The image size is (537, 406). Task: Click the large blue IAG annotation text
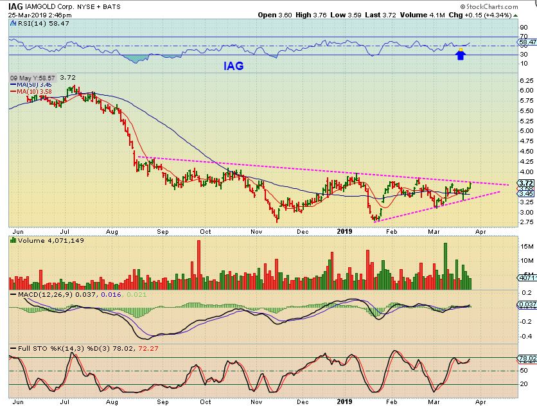click(x=233, y=66)
